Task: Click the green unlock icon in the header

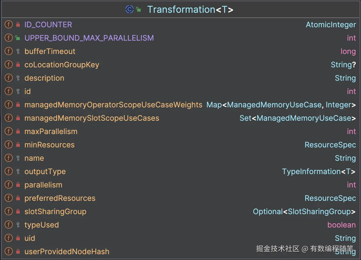Action: point(139,10)
